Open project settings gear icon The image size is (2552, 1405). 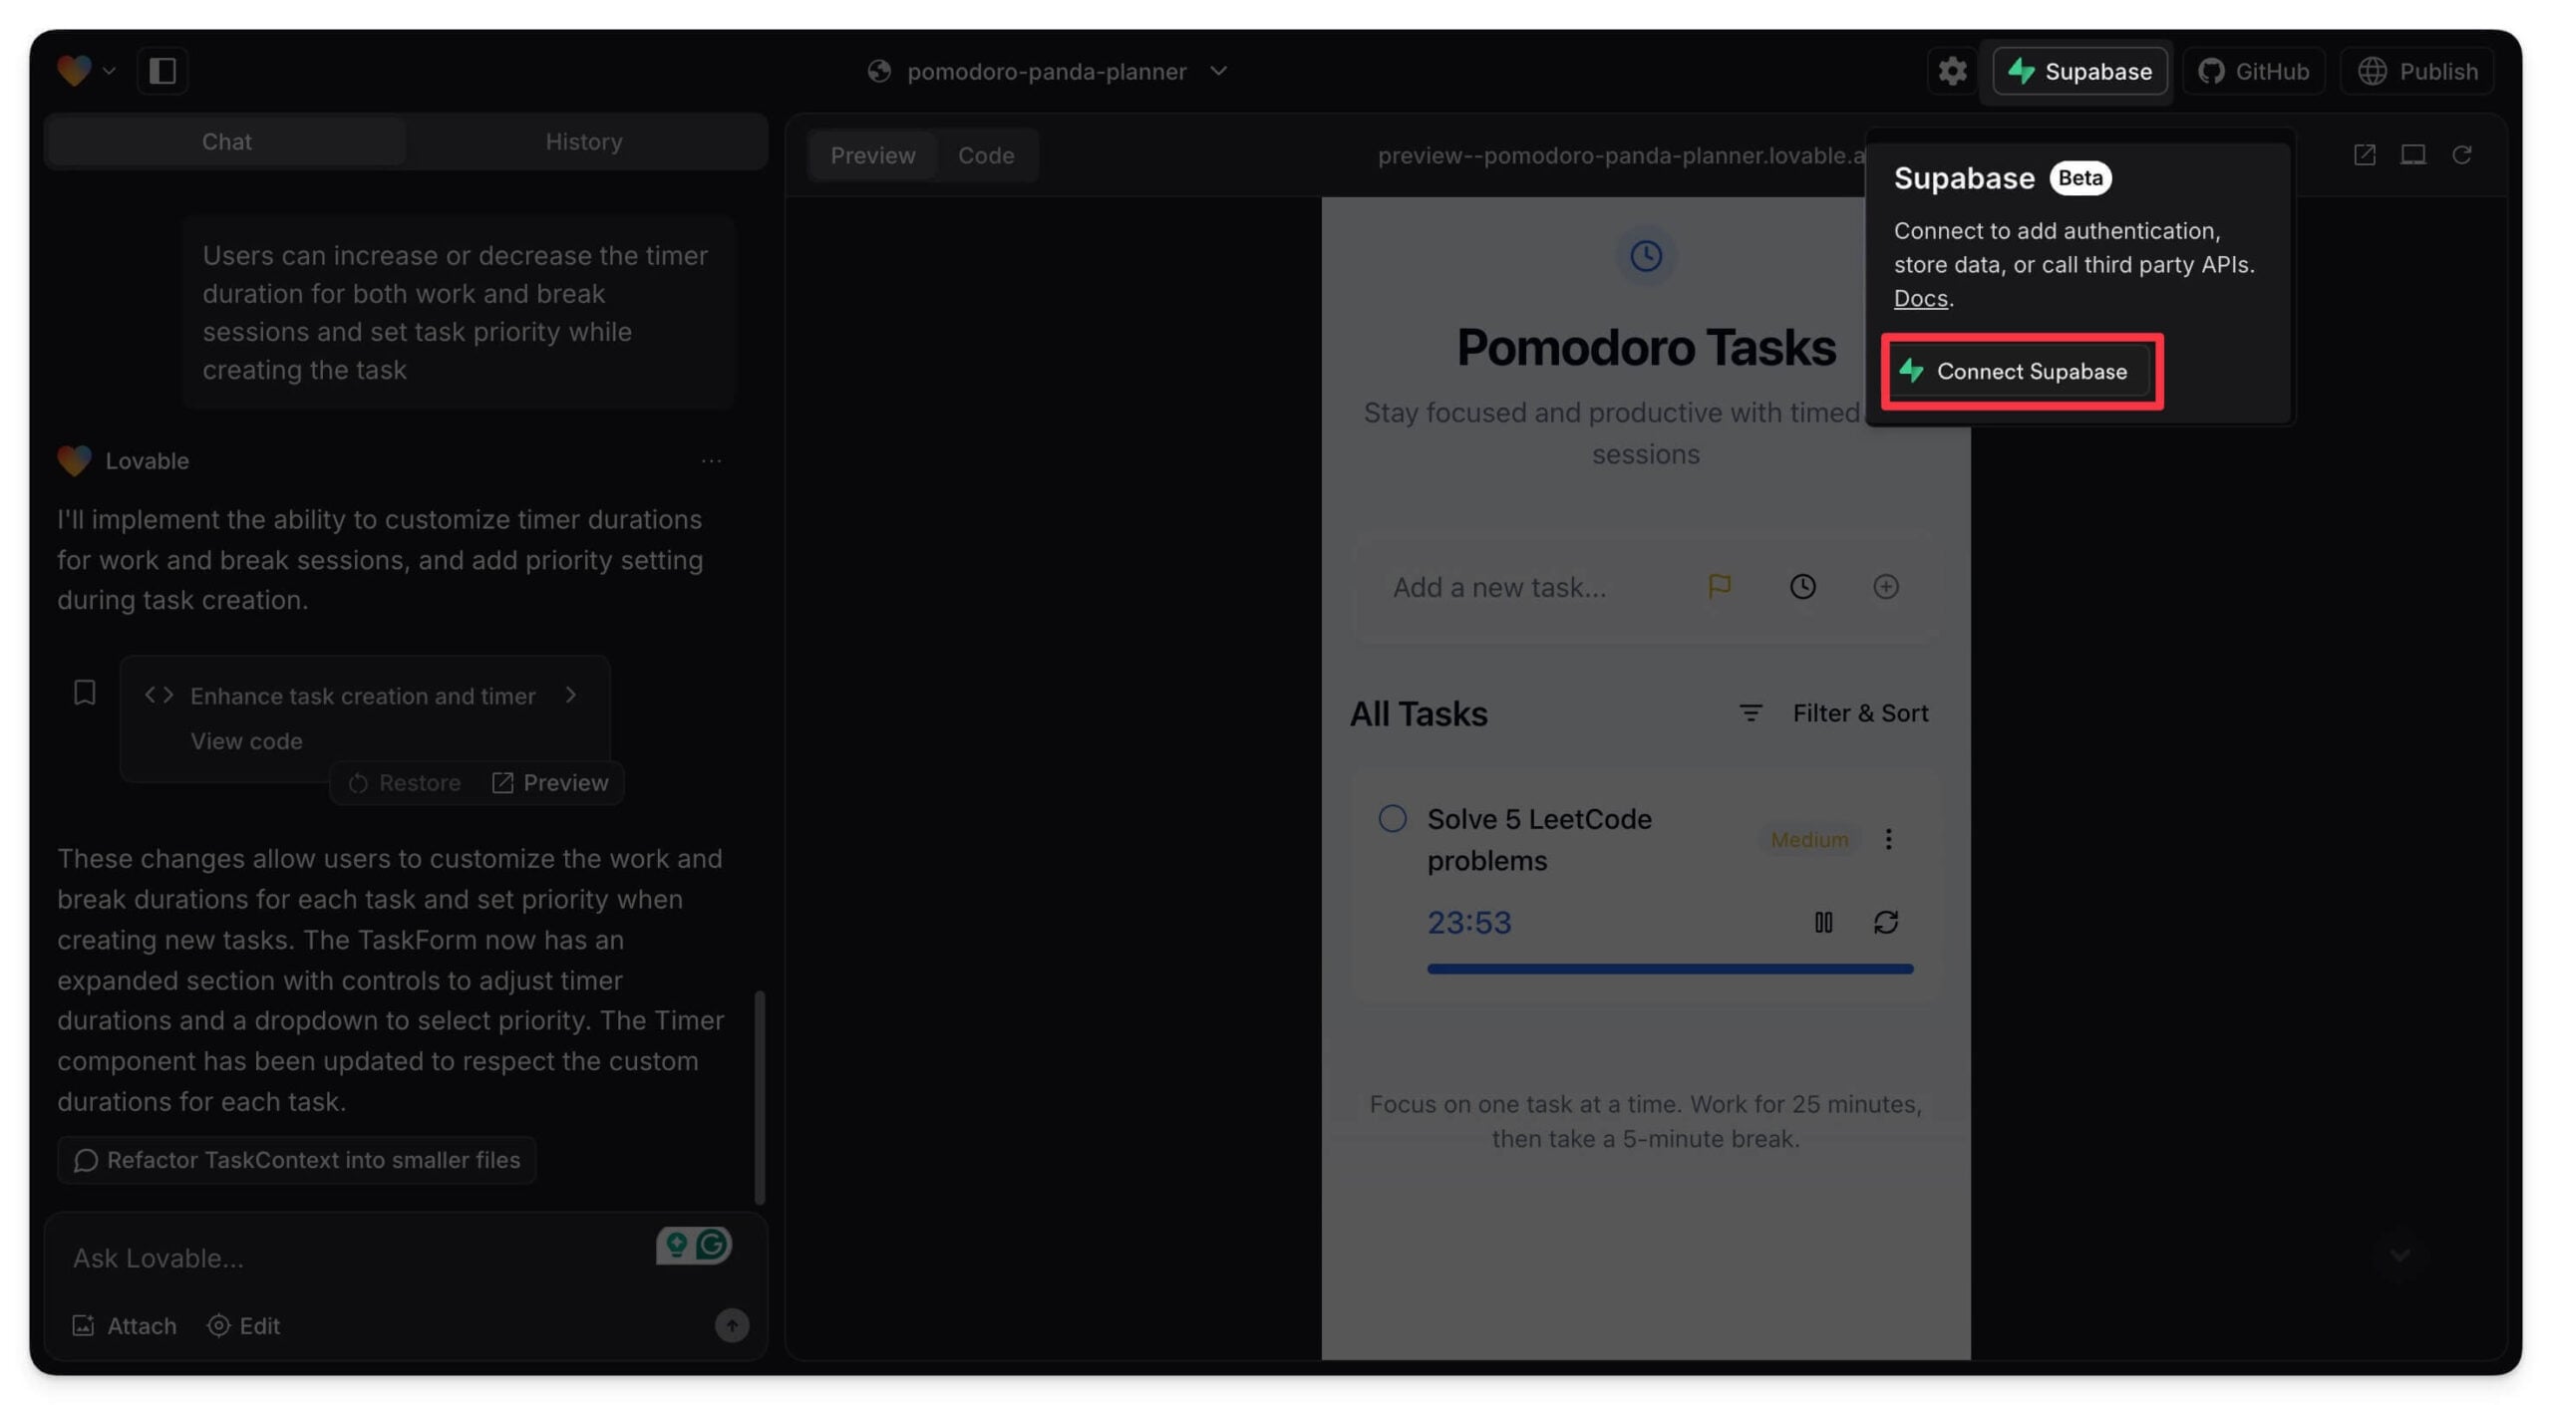coord(1951,71)
